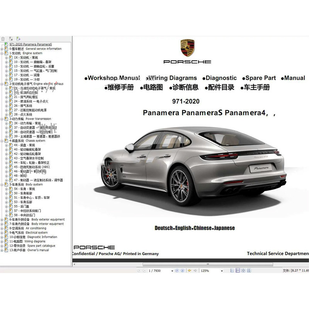309x309 pixels.
Task: Click bookmark icon beside 1X - 发动机 - 常规
Action: (x=11, y=58)
